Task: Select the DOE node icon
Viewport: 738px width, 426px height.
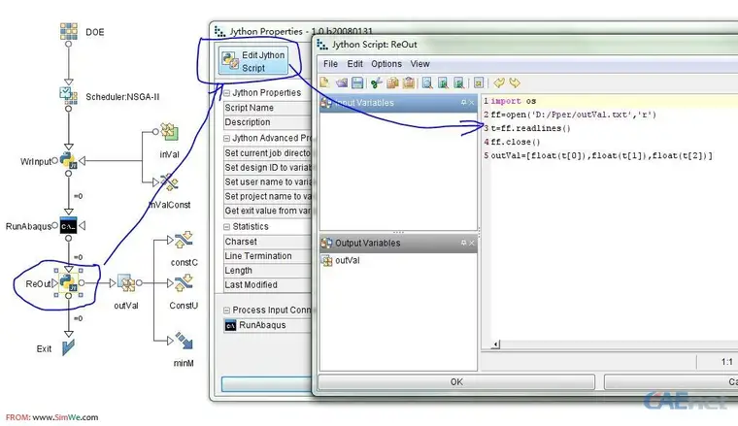Action: tap(69, 32)
